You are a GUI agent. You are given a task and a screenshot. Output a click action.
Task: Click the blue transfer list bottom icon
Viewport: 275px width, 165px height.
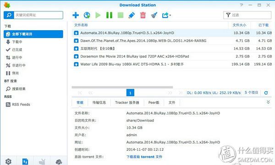click(x=25, y=161)
